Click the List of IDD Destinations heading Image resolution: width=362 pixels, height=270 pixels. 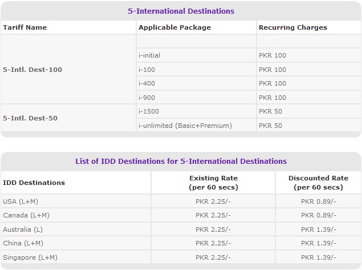pos(181,161)
